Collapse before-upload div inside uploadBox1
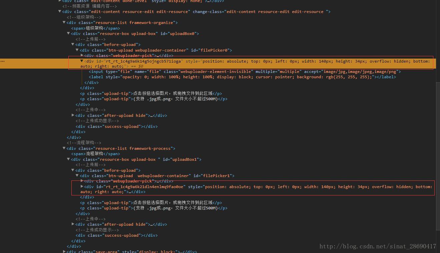The image size is (440, 253). pos(73,170)
